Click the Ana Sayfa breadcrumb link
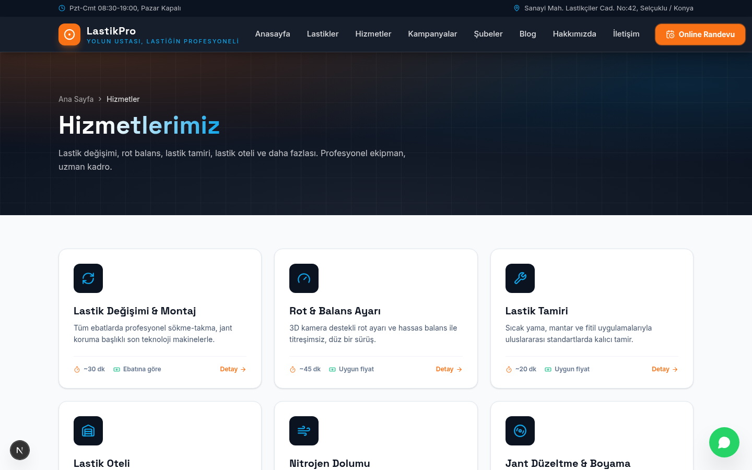Screen dimensions: 752x470 (76, 99)
